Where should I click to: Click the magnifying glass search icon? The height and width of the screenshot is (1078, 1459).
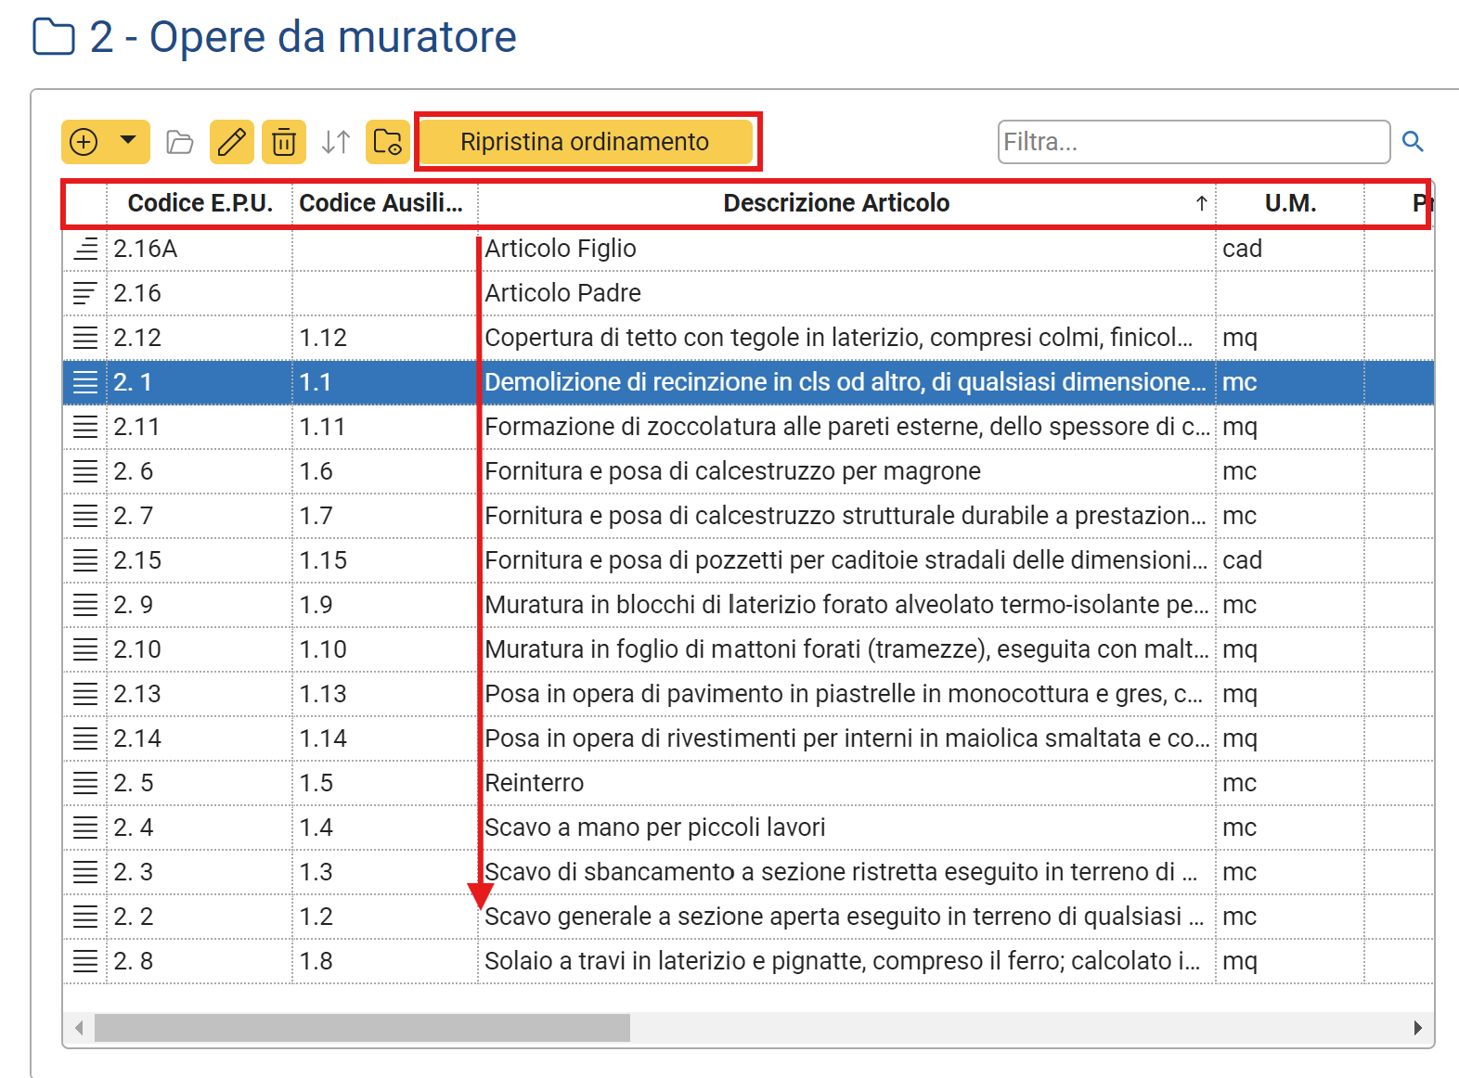(x=1413, y=141)
